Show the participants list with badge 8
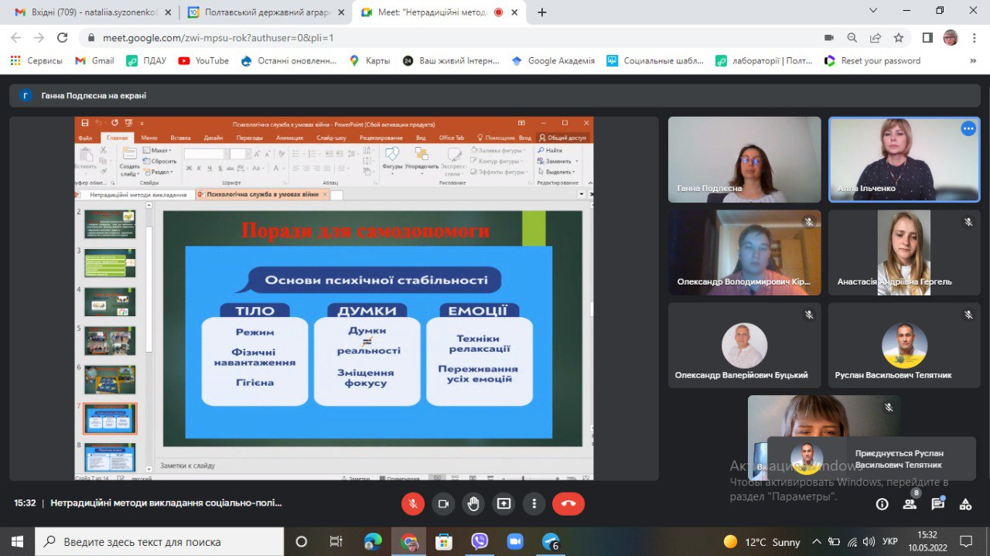Image resolution: width=990 pixels, height=556 pixels. (x=910, y=503)
